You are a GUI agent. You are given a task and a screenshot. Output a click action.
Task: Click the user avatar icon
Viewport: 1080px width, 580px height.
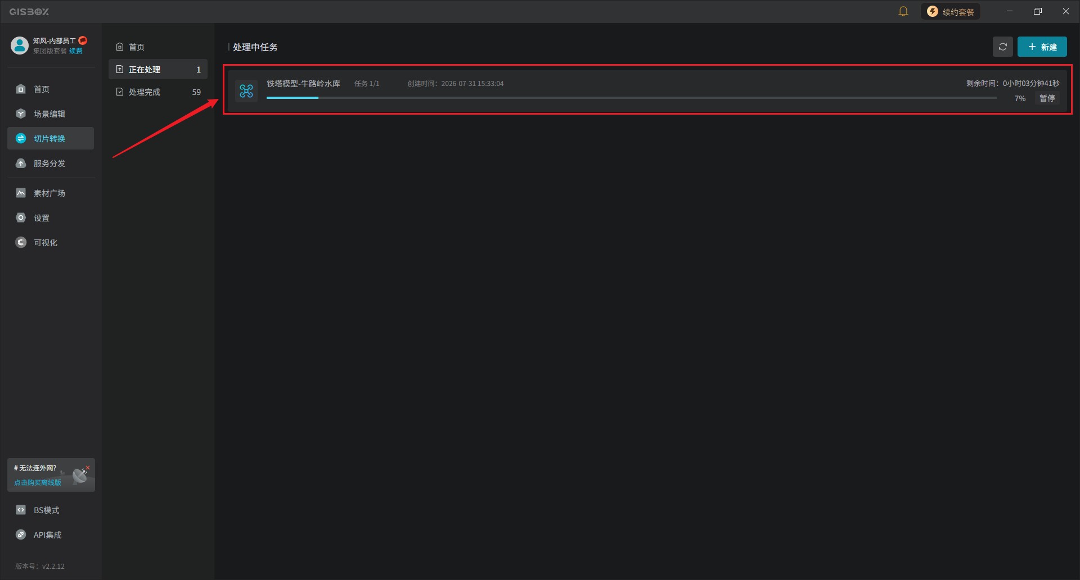pos(20,46)
